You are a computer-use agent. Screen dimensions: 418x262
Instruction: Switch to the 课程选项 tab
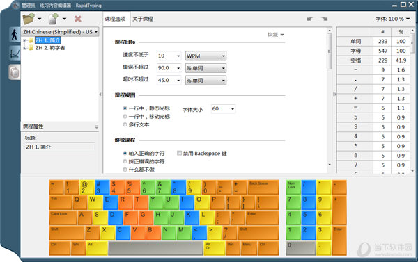coord(115,19)
